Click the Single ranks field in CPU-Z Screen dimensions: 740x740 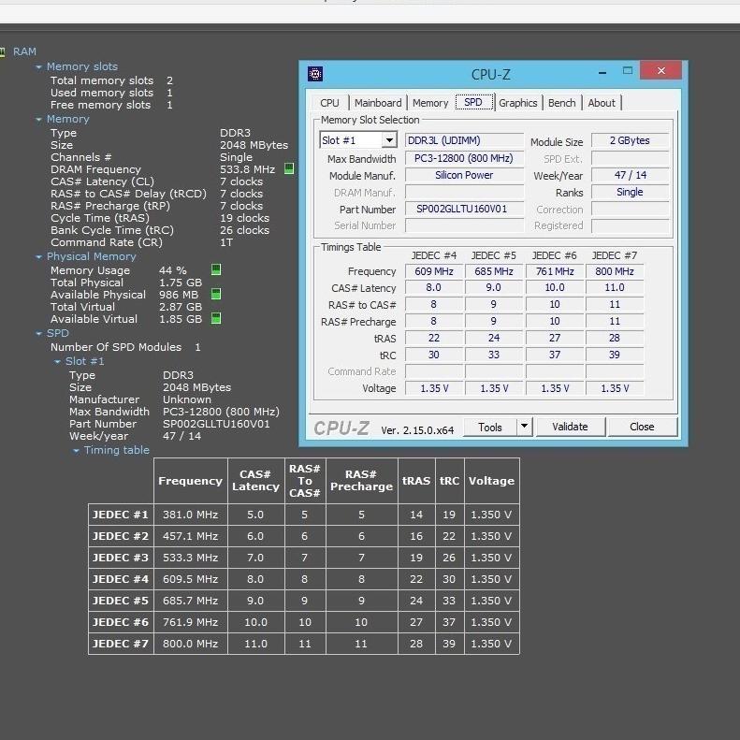point(630,192)
